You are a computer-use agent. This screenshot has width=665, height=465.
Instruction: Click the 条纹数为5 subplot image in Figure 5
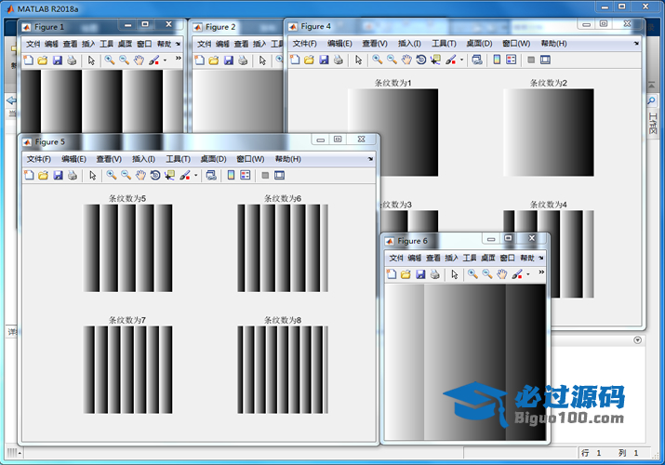coord(127,248)
